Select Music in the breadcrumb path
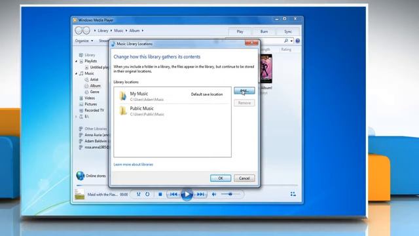The height and width of the screenshot is (236, 419). [118, 31]
